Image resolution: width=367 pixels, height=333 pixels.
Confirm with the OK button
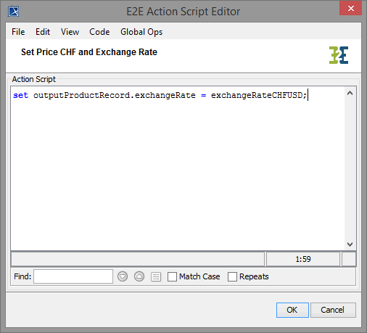292,310
